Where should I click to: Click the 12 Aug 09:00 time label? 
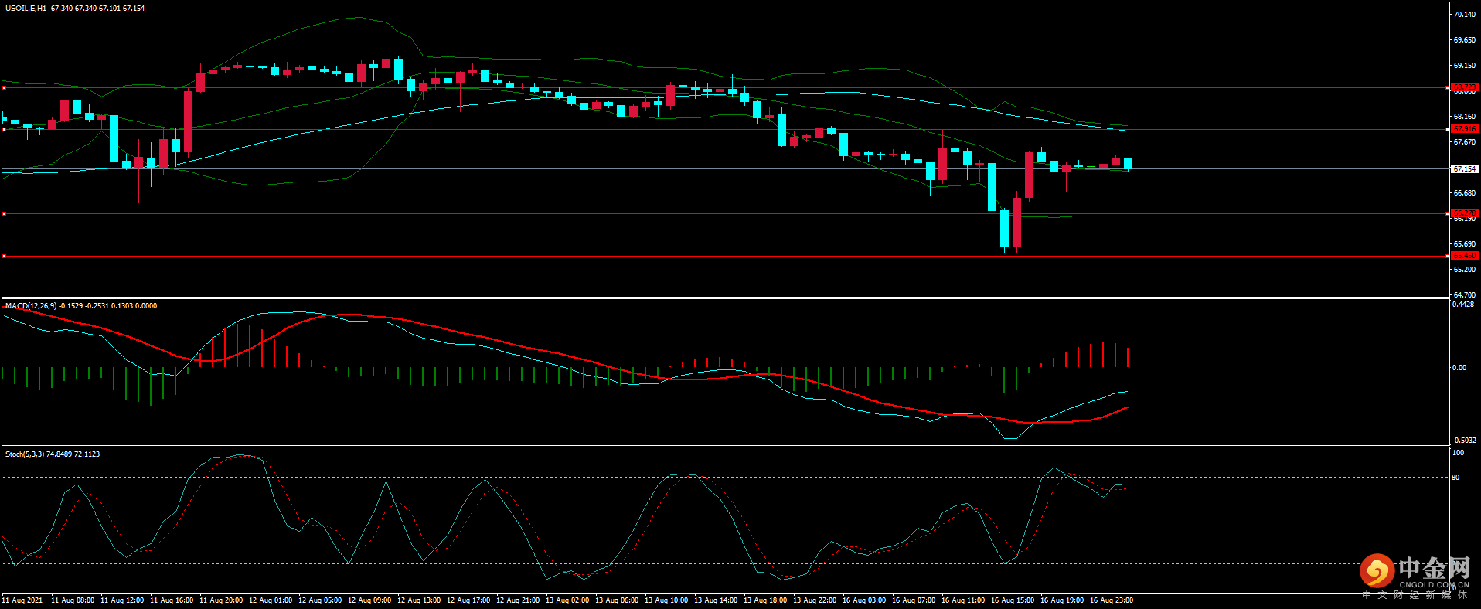coord(369,600)
